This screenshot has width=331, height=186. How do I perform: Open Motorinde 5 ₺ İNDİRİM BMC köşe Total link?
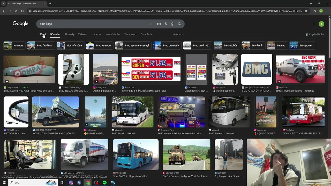click(x=144, y=91)
